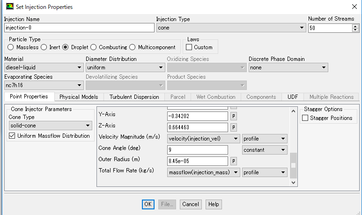Switch to the Physical Models tab
This screenshot has width=362, height=215.
(x=79, y=97)
